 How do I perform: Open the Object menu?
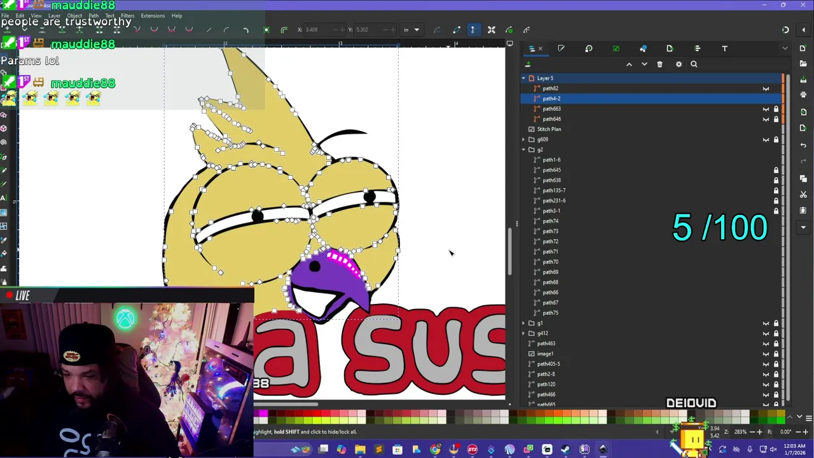tap(74, 16)
